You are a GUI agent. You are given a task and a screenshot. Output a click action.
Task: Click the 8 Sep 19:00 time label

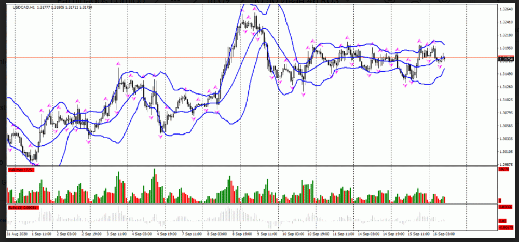click(x=243, y=235)
